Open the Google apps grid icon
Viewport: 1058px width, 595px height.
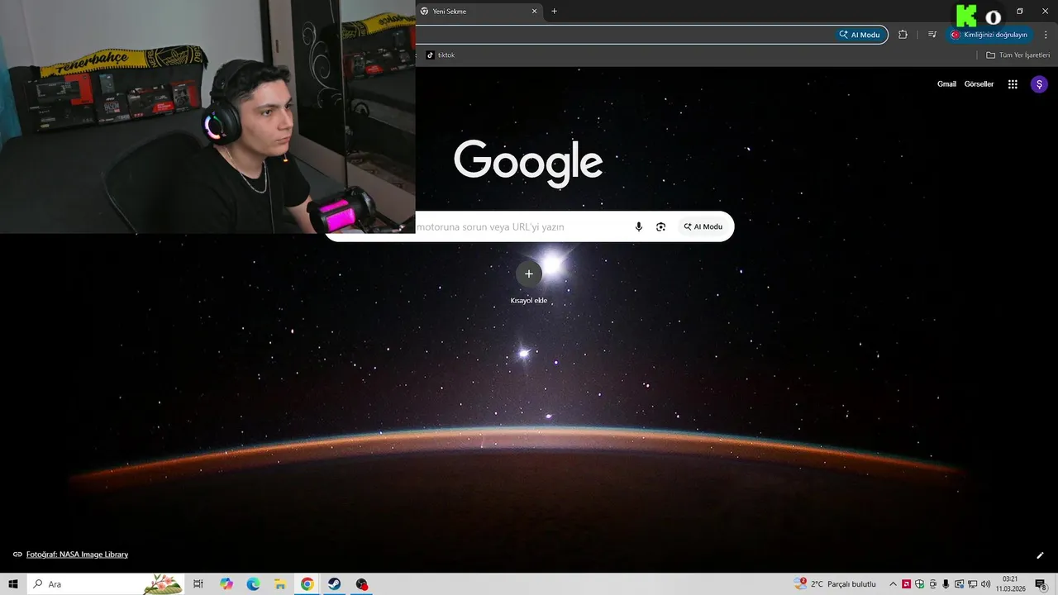pos(1013,84)
